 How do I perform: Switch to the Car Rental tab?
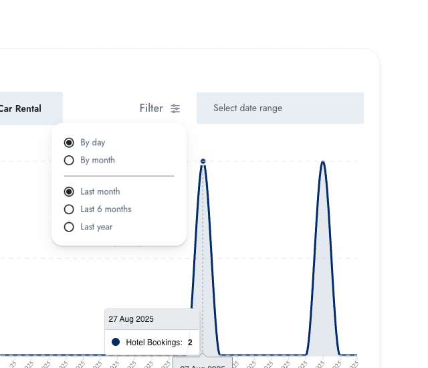pos(23,108)
